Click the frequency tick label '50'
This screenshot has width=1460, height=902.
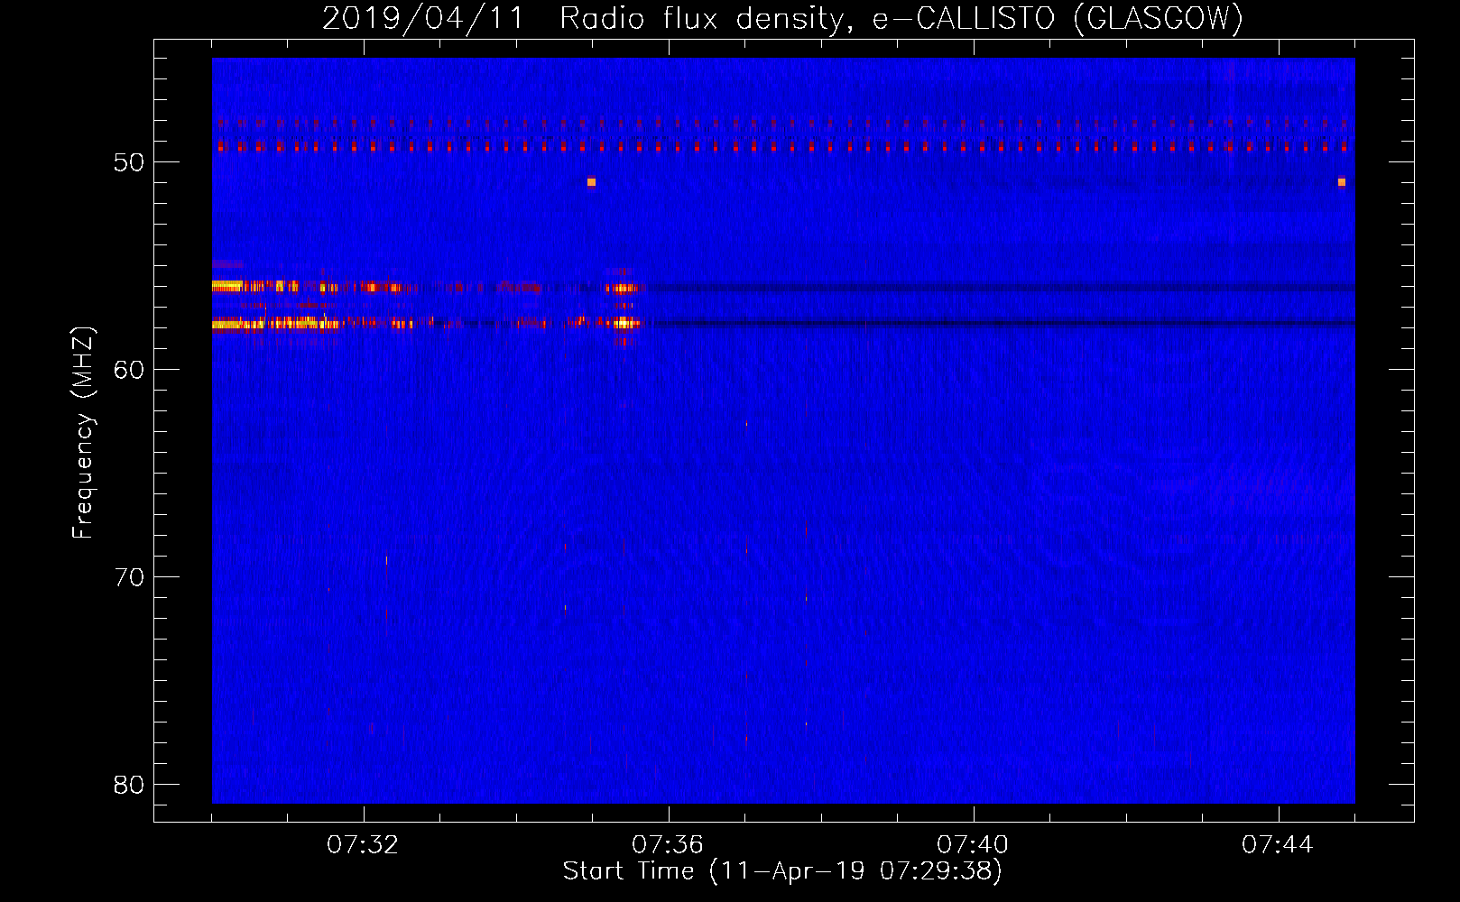pyautogui.click(x=129, y=162)
